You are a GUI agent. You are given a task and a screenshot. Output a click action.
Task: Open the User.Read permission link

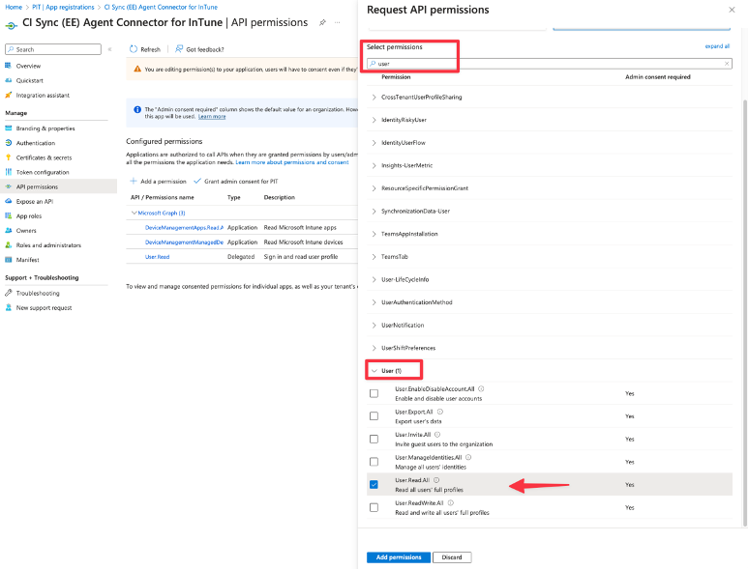pyautogui.click(x=157, y=257)
